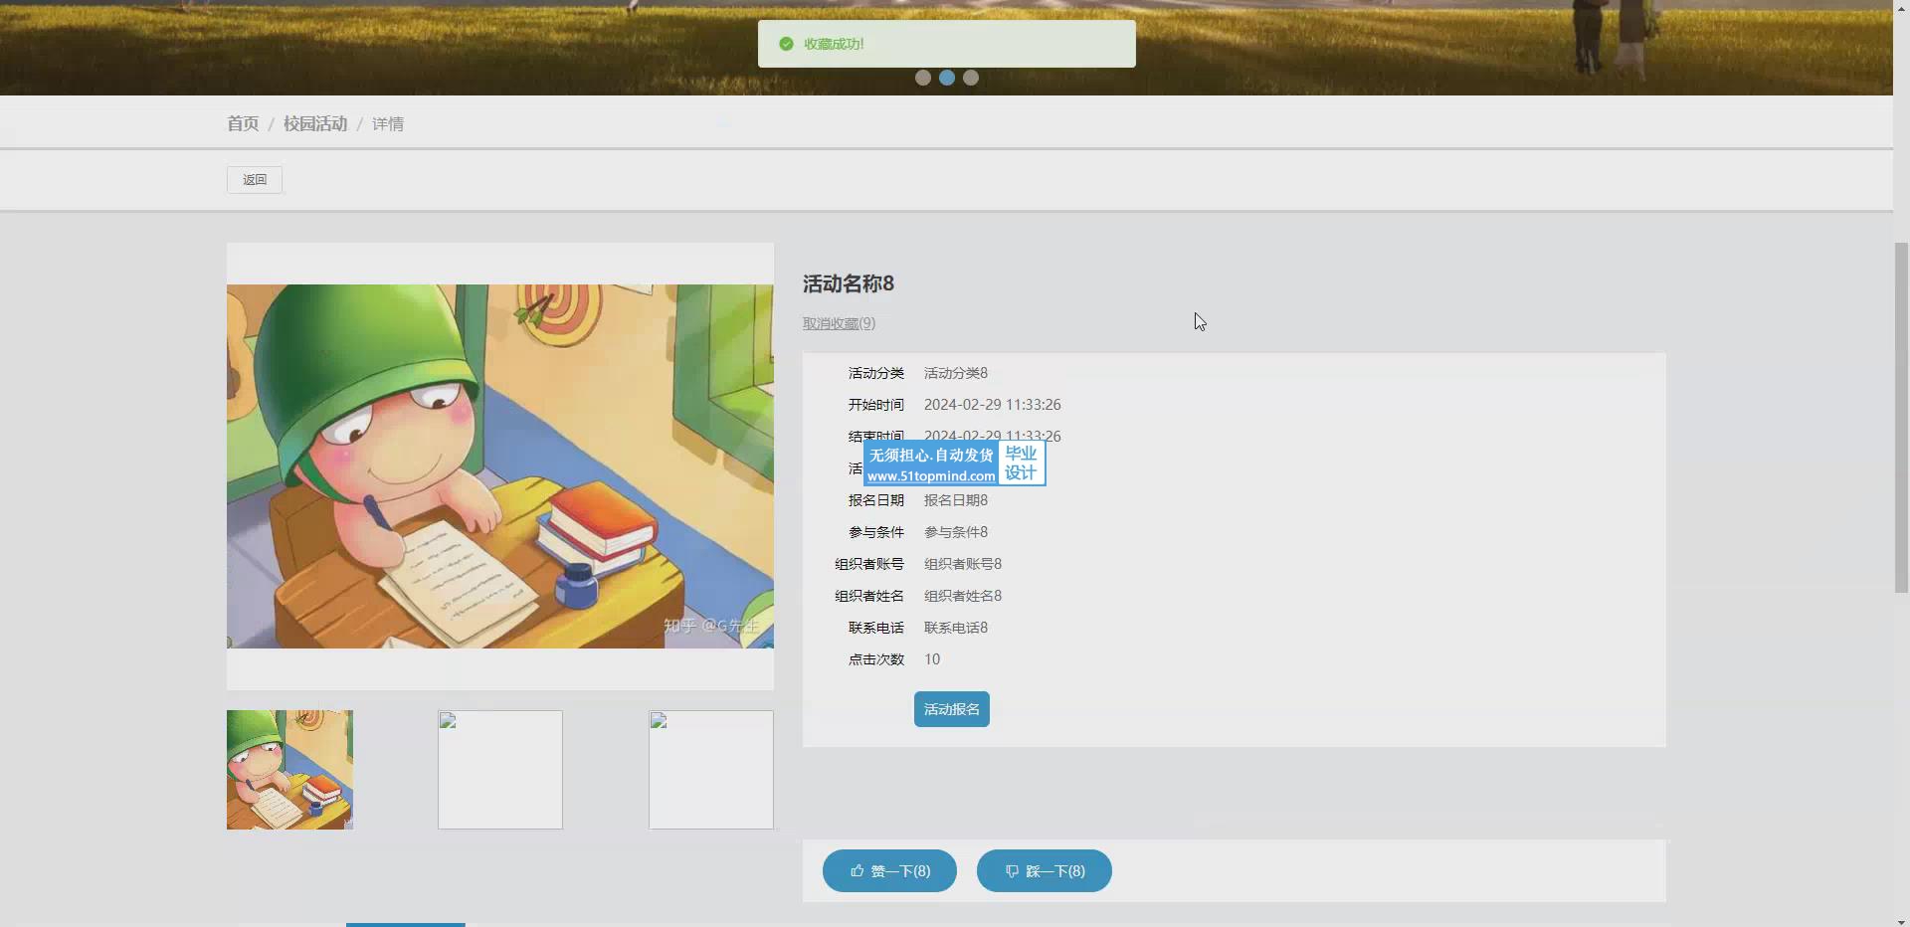Click the 组织者账号 label
This screenshot has height=927, width=1910.
point(869,564)
